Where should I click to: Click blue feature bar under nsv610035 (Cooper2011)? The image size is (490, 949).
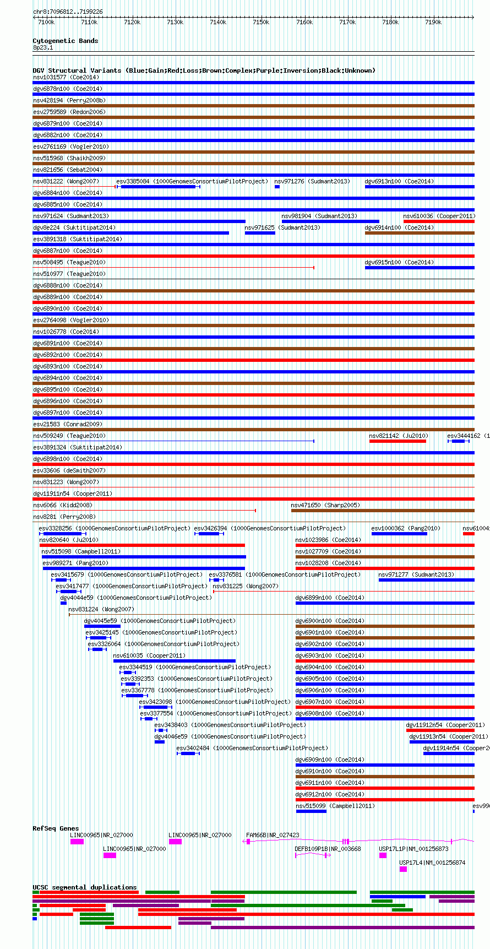[x=175, y=661]
